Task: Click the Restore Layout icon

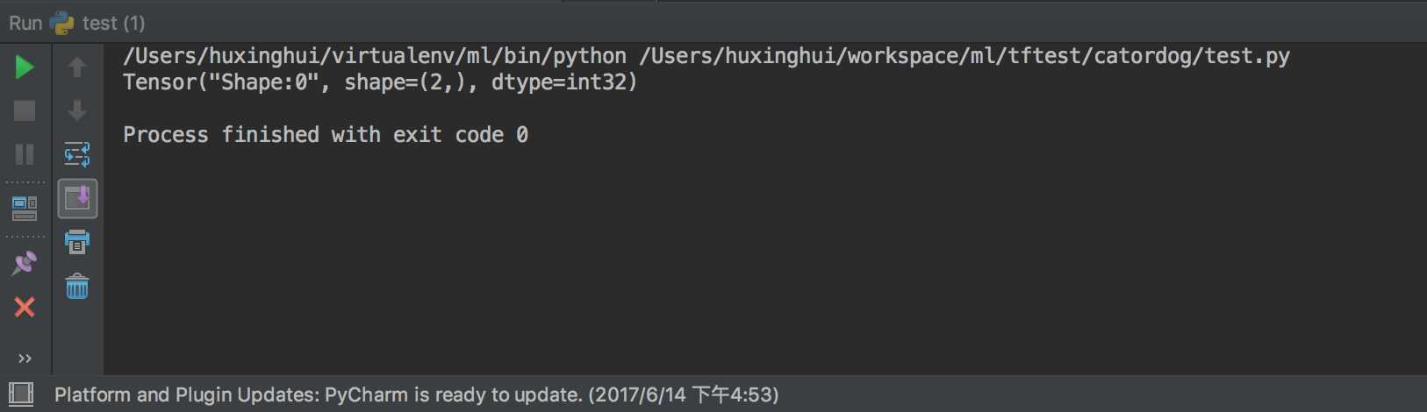Action: point(25,209)
